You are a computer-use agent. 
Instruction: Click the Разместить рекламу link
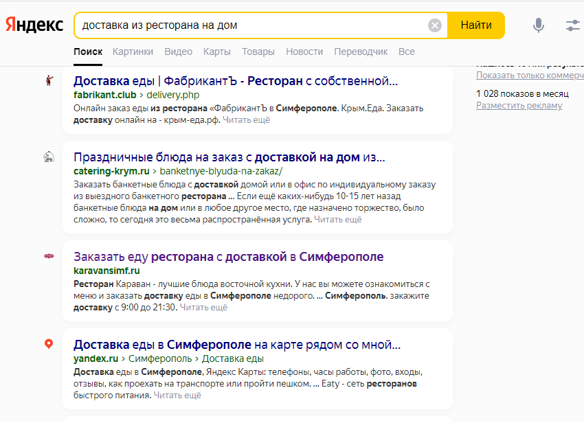519,106
